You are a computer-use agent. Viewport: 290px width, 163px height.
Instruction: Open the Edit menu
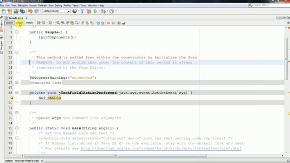tap(7, 5)
